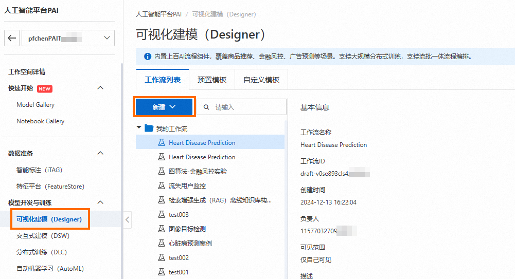Open 分布式训练 (DLC)

[x=41, y=252]
